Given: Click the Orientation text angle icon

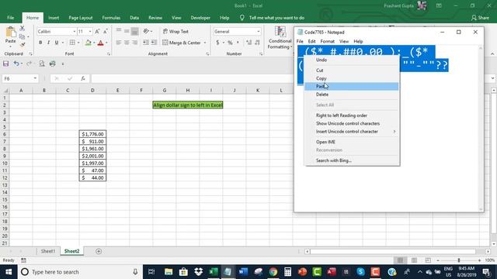Looking at the screenshot, I should 146,31.
